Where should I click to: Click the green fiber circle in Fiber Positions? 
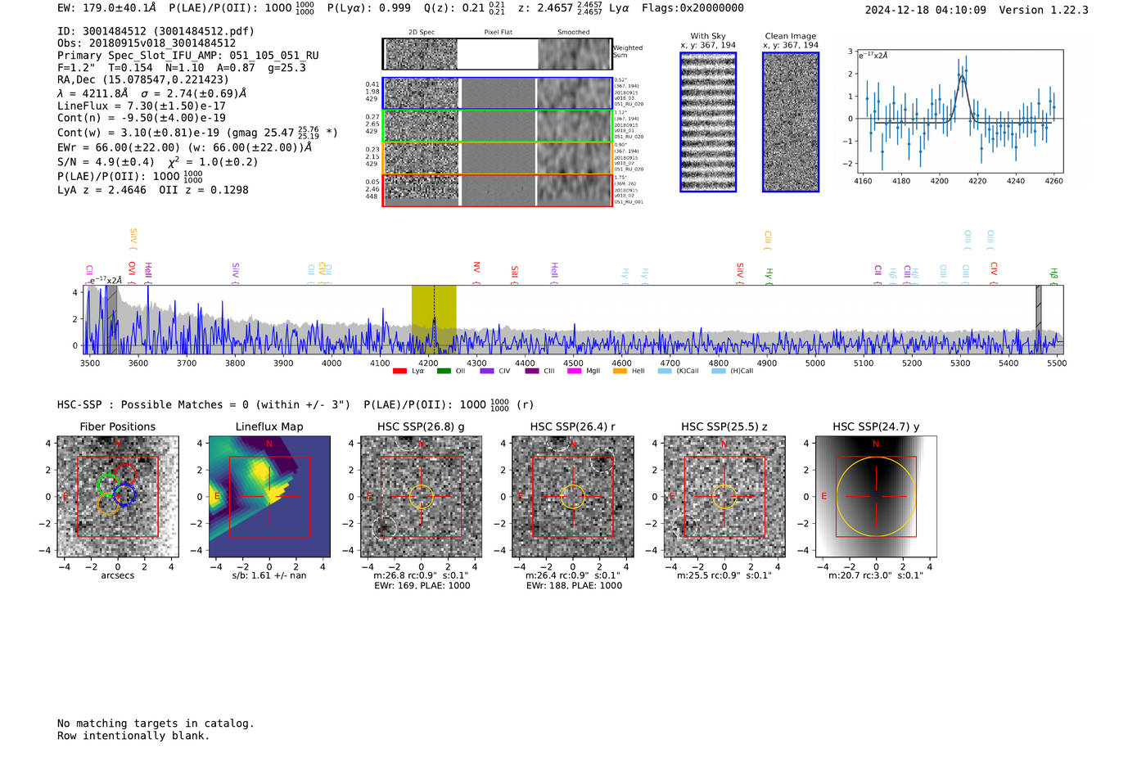(x=107, y=485)
